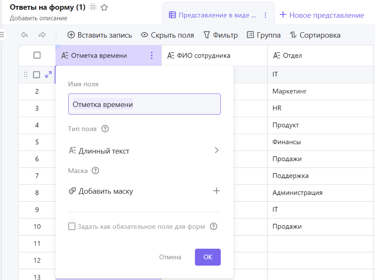Click "Добавить маску" option
375x280 pixels.
(144, 191)
